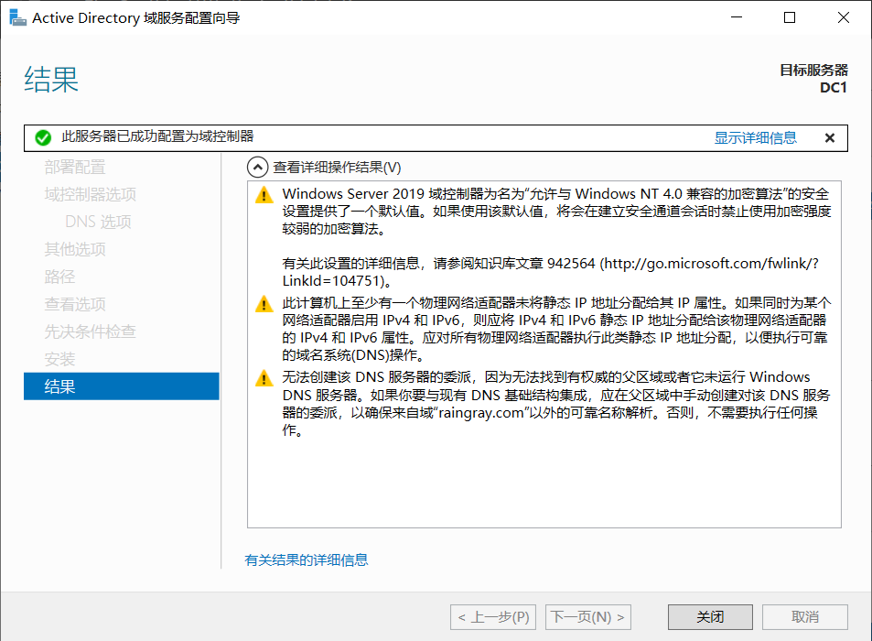Screen dimensions: 872x641
Task: Click the Active Directory wizard title icon
Action: pyautogui.click(x=17, y=17)
